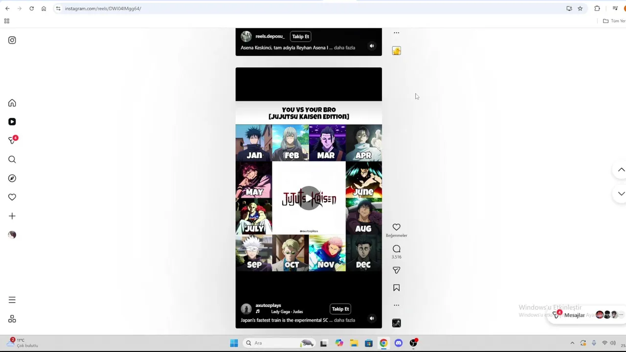Open Lady Gaga - Judas audio link
This screenshot has height=352, width=626.
pos(287,312)
